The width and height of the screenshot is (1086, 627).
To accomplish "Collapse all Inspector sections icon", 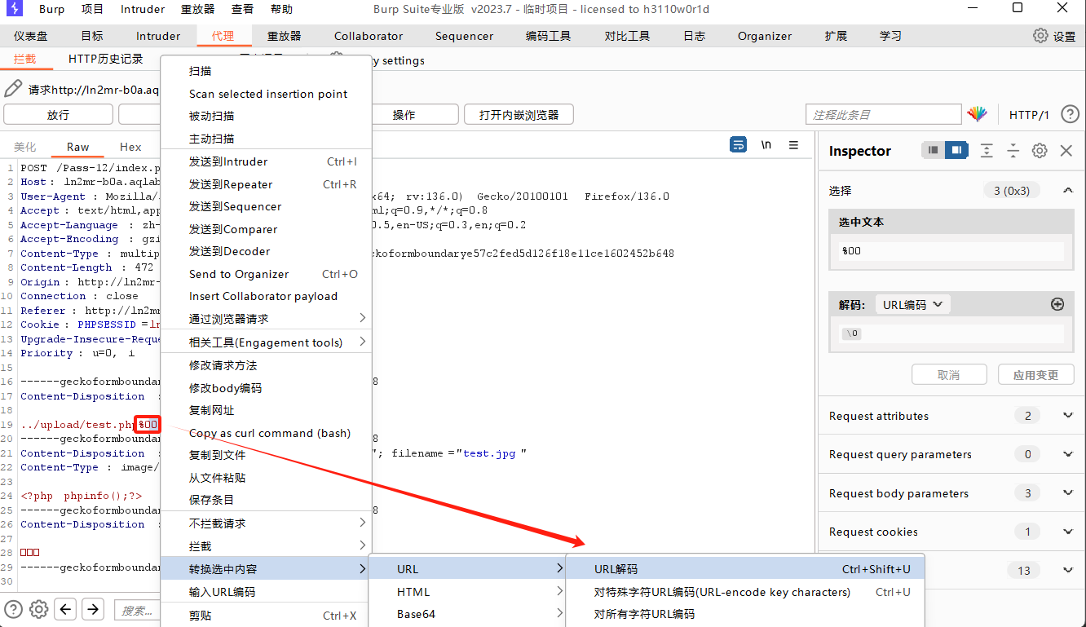I will (1013, 150).
